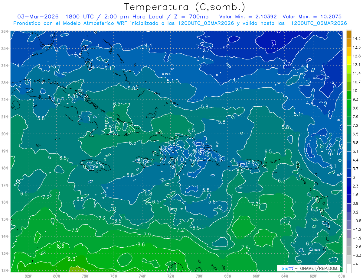
Task: Click 'Valor Max. = 10.2075' text
Action: pos(313,17)
